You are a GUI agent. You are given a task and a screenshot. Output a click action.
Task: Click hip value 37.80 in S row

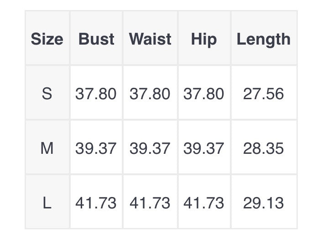pos(204,94)
